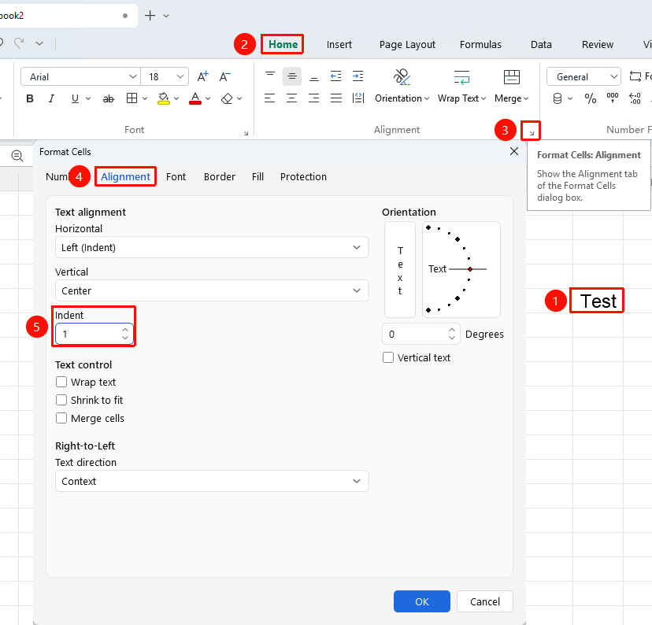Click the strikethrough icon
The height and width of the screenshot is (625, 652).
click(109, 98)
